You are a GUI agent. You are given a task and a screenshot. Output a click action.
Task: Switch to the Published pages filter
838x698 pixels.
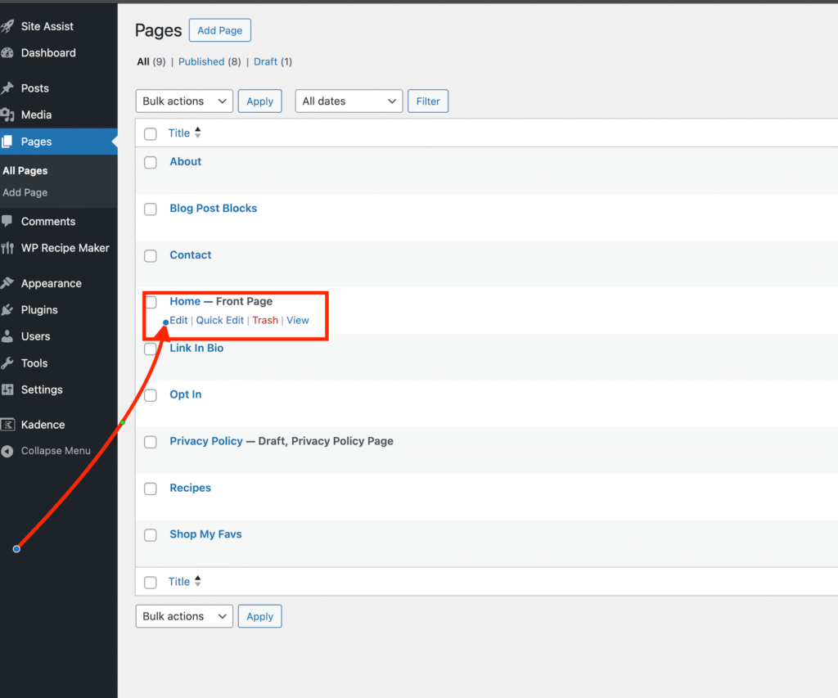pos(201,61)
